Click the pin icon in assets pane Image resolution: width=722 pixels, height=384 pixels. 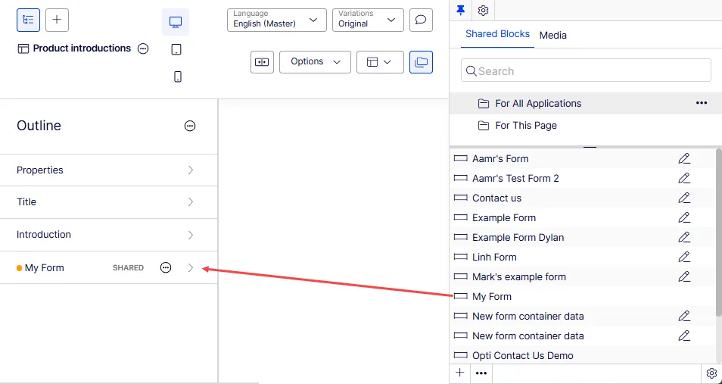click(460, 10)
